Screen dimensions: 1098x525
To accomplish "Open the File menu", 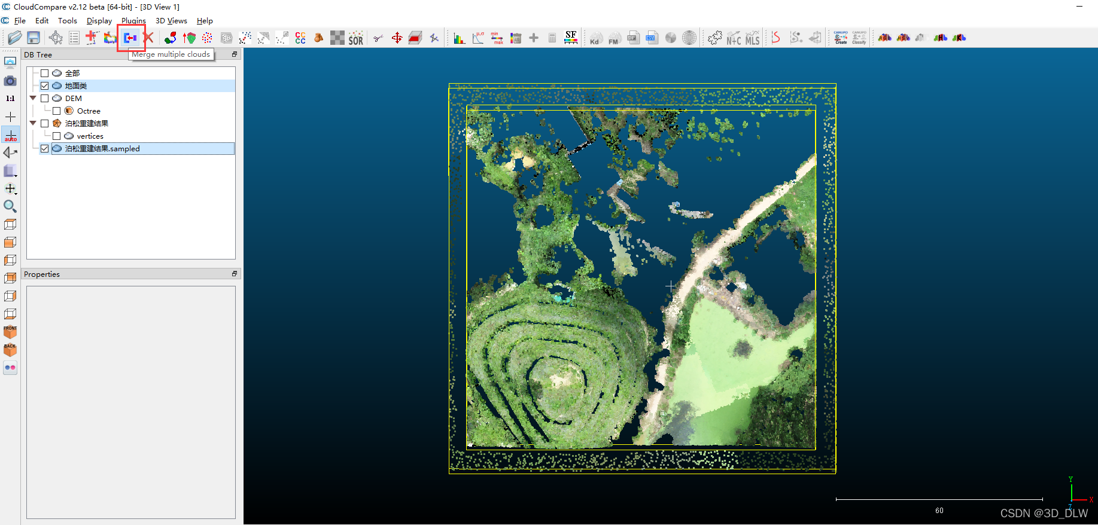I will (20, 20).
